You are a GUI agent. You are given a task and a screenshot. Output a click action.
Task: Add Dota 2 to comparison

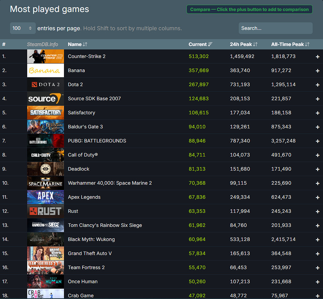[317, 84]
